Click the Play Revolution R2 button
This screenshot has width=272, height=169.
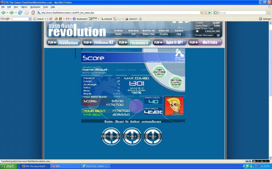coord(99,42)
